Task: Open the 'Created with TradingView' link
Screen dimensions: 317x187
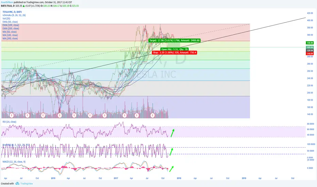Action: point(17,184)
